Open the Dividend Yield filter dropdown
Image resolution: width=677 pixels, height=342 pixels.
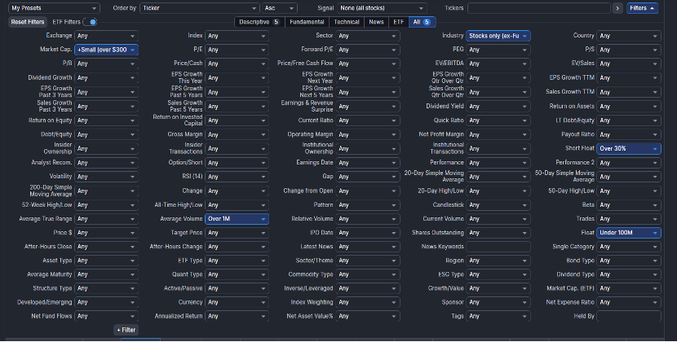498,106
